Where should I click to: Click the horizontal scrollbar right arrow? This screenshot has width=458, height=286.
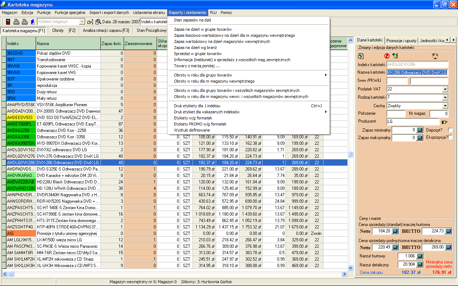tap(345, 274)
